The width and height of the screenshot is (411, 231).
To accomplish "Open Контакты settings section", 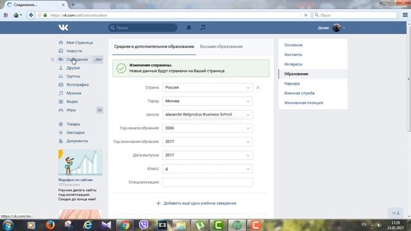I will click(293, 55).
